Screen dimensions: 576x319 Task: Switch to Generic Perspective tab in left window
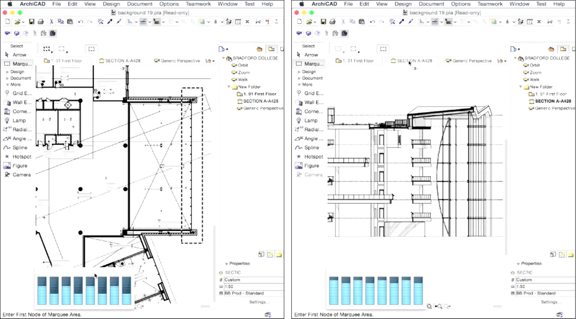[177, 61]
